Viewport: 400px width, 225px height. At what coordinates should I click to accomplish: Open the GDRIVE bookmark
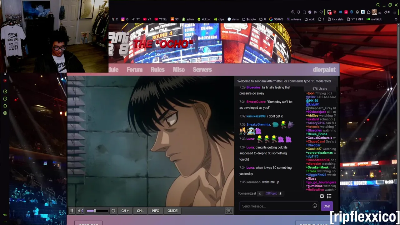tap(276, 19)
